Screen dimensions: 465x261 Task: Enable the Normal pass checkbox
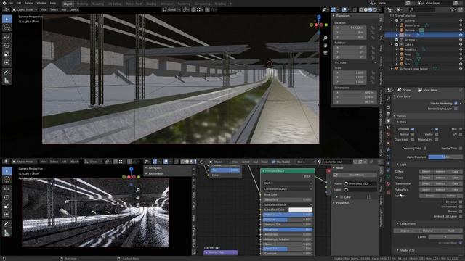413,134
